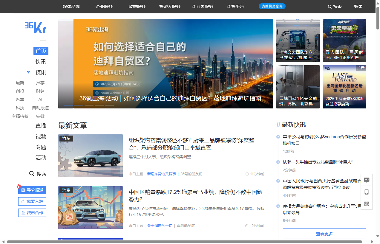Switch to second carousel slide indicator
The width and height of the screenshot is (380, 244).
pyautogui.click(x=79, y=105)
